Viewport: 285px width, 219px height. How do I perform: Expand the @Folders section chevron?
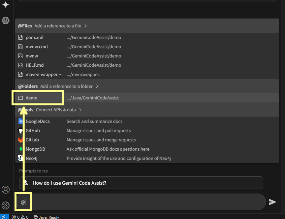tap(97, 86)
